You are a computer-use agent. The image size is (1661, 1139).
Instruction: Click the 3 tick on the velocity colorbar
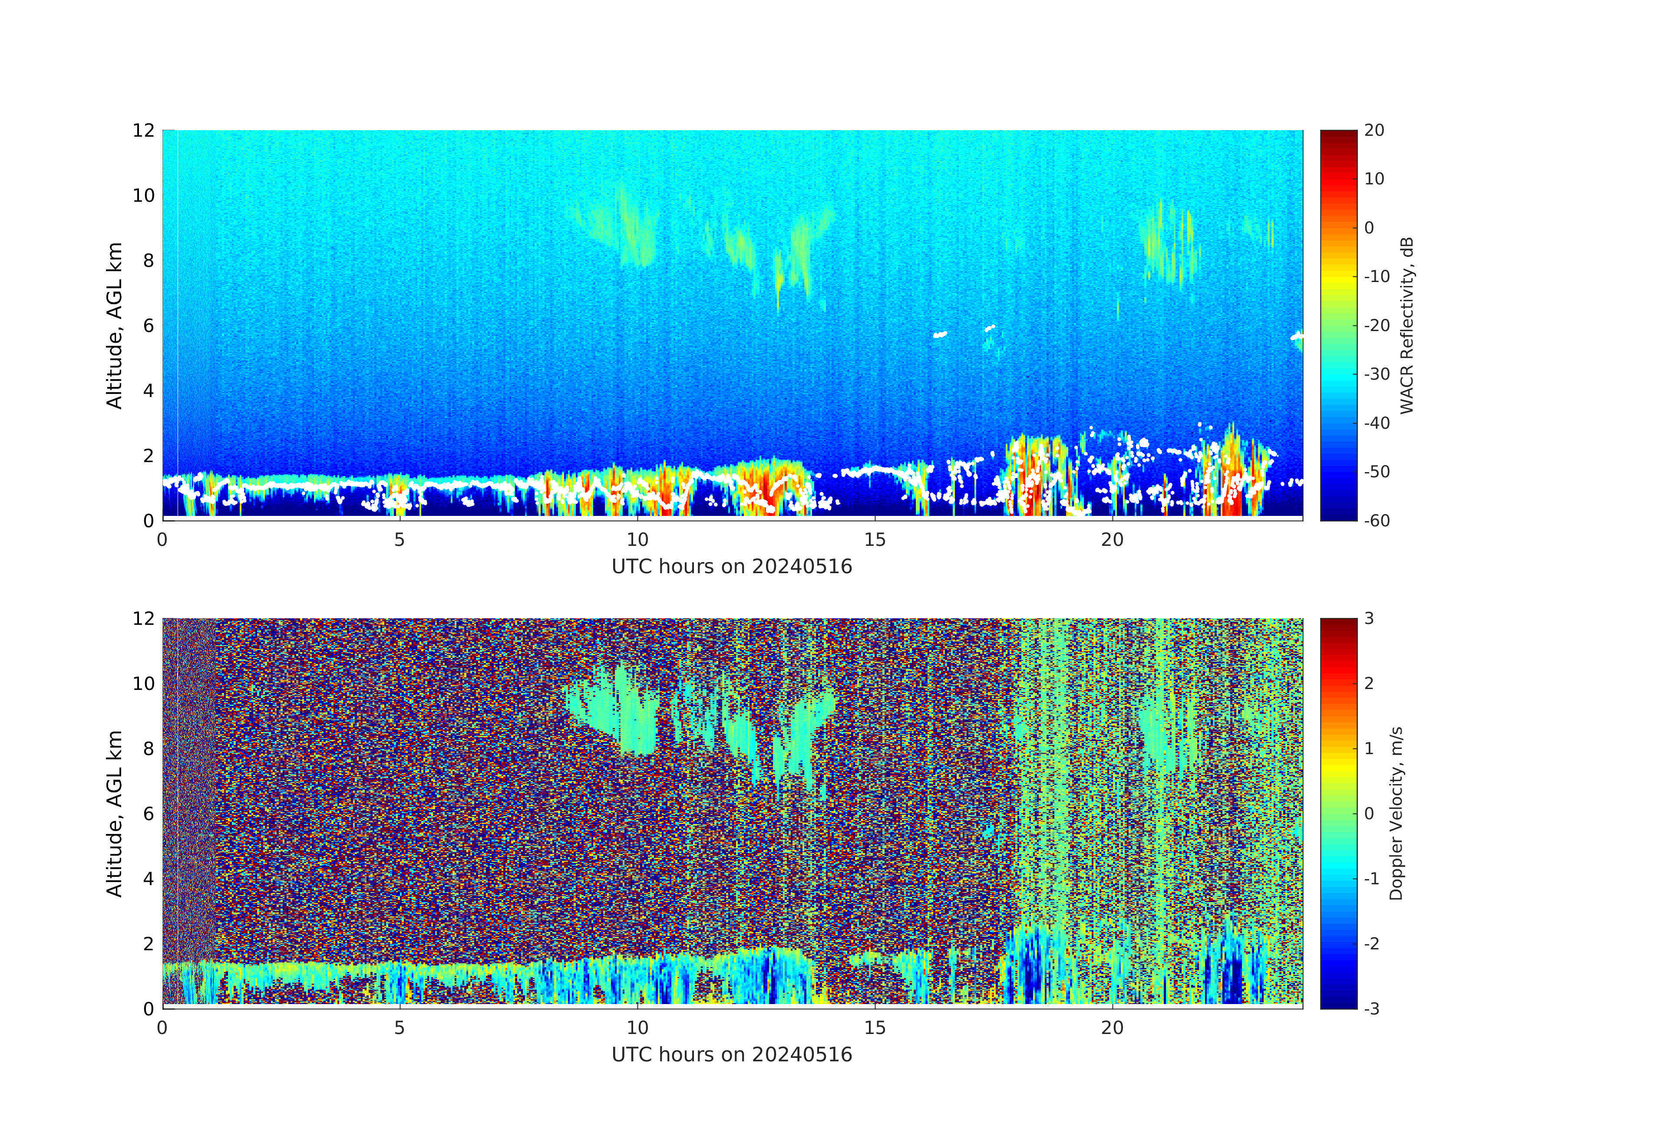click(1369, 618)
